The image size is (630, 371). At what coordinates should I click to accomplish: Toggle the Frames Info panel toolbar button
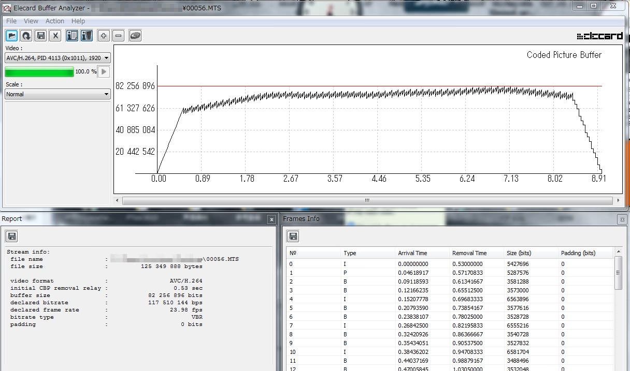[87, 36]
